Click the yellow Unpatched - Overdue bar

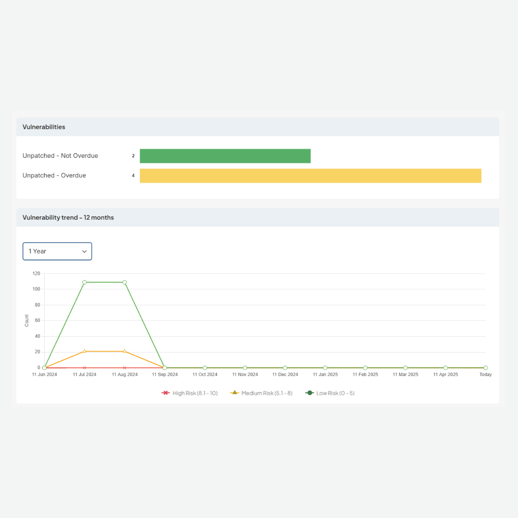click(x=310, y=176)
